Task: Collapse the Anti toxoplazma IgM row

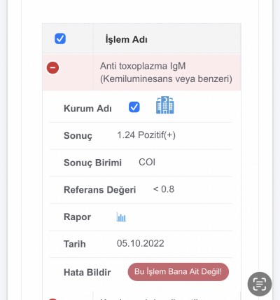Action: coord(52,68)
